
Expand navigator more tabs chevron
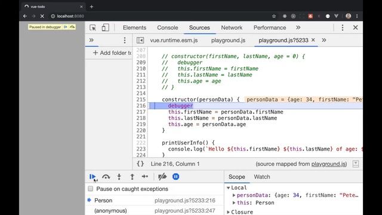click(91, 40)
